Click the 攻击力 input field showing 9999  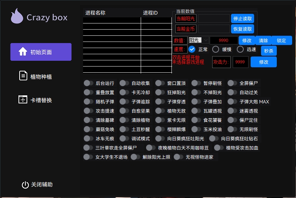(240, 62)
